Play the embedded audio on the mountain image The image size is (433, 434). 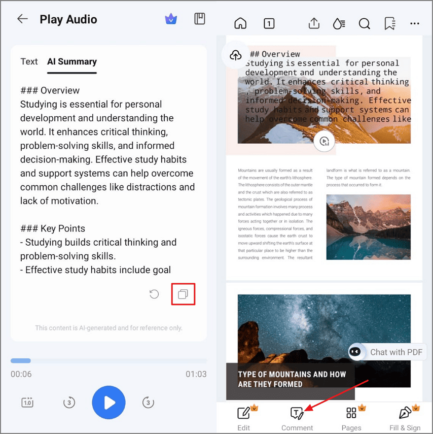tap(324, 142)
